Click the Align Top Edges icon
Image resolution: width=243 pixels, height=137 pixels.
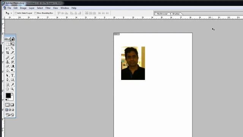(x=59, y=13)
